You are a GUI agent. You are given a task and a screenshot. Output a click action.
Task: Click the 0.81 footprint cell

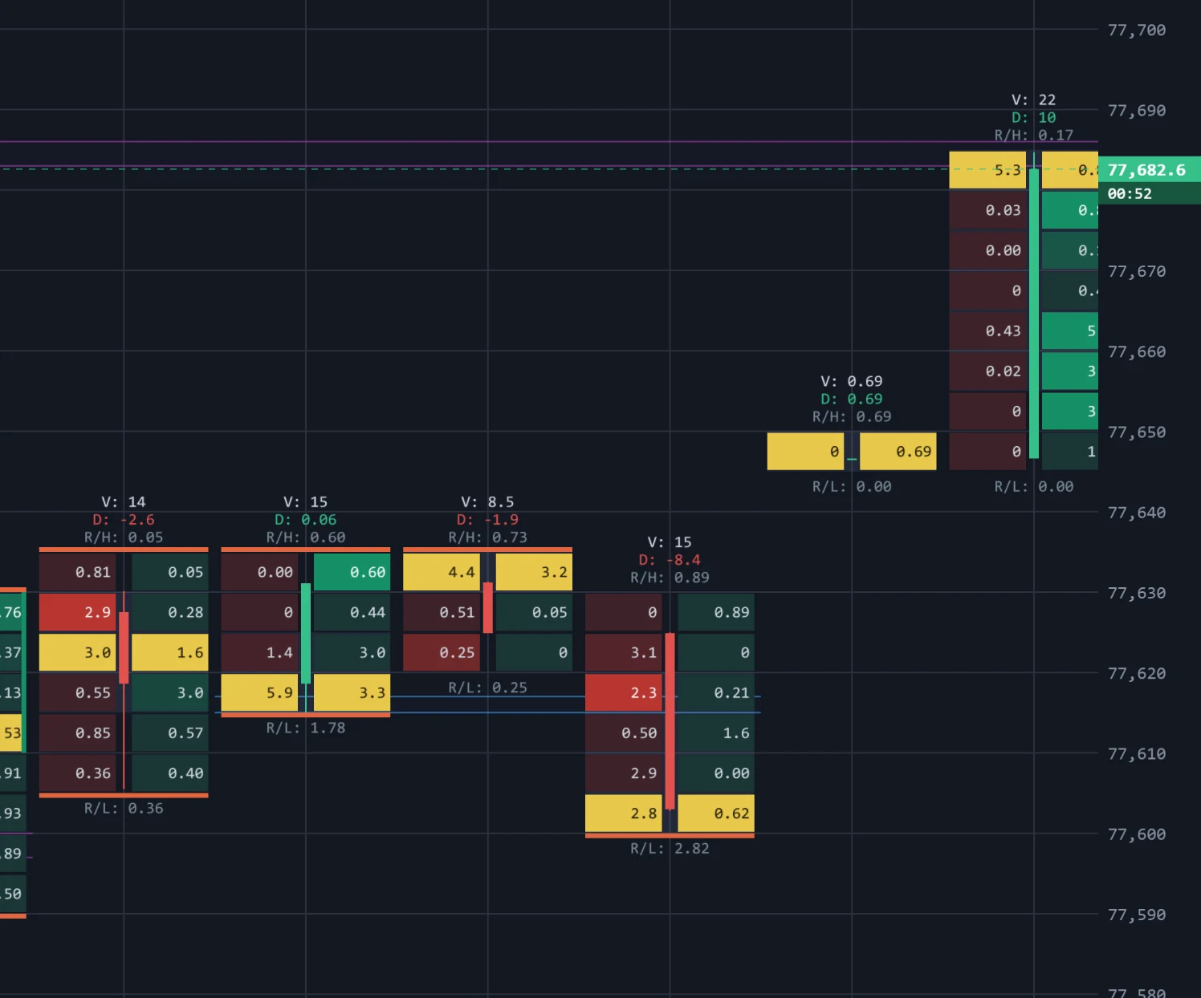pos(78,572)
